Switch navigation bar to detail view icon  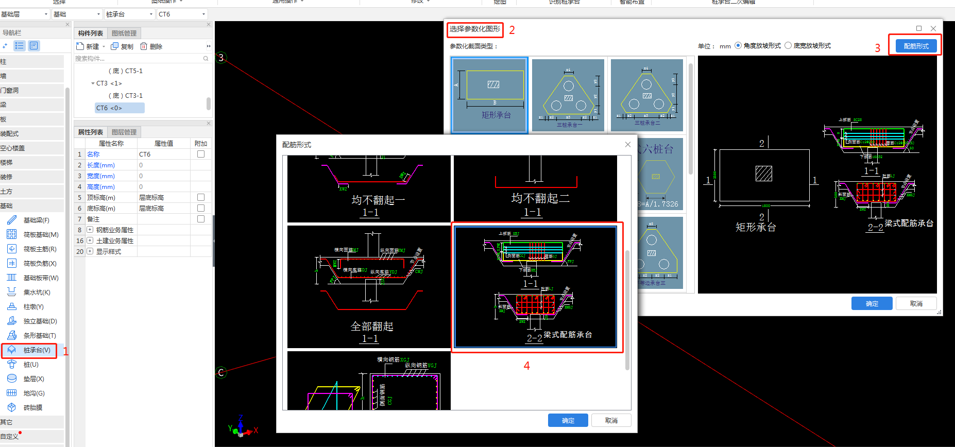33,46
